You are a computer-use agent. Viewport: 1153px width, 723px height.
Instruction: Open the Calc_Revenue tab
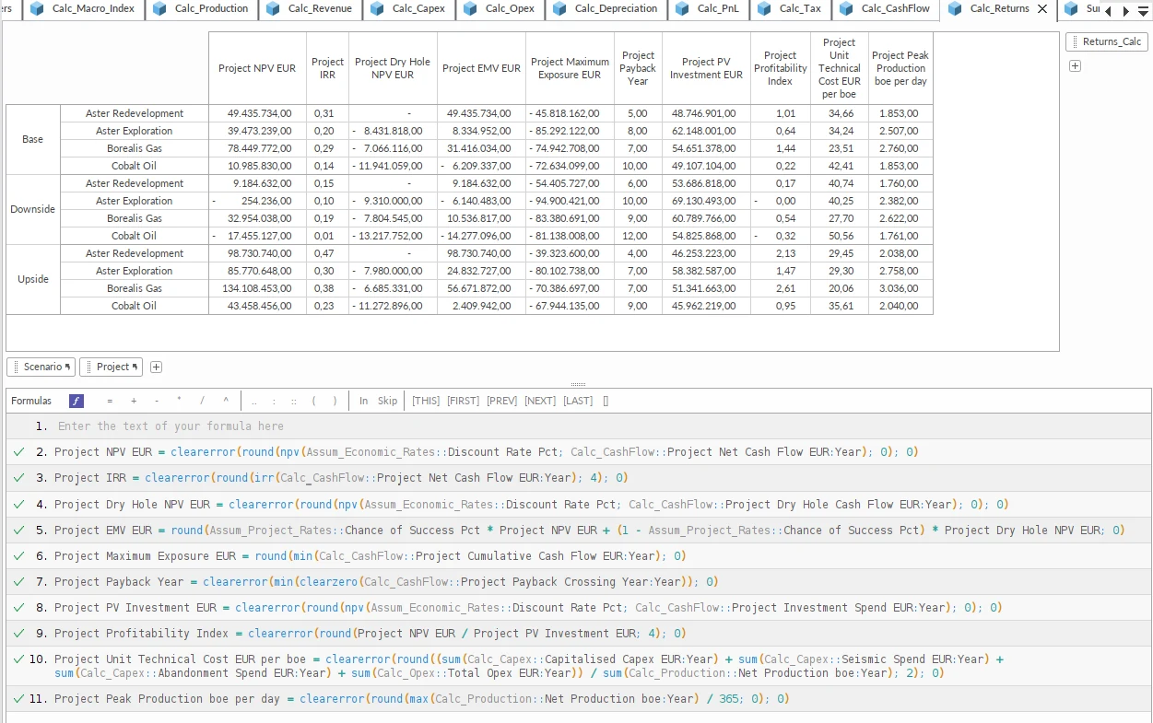[x=310, y=9]
